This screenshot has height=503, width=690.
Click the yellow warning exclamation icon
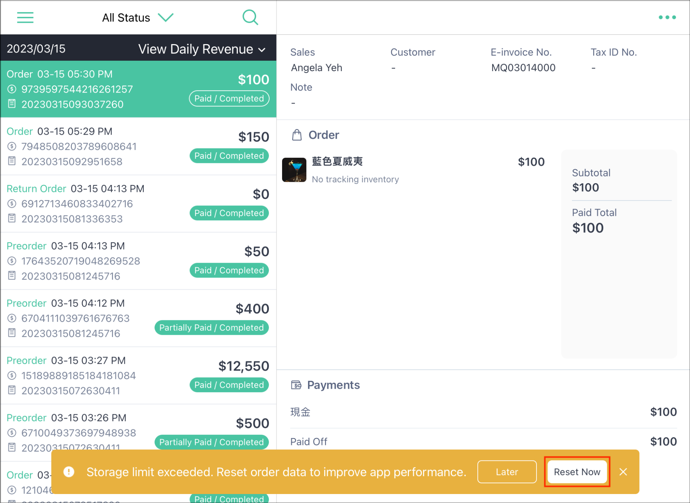click(x=69, y=472)
